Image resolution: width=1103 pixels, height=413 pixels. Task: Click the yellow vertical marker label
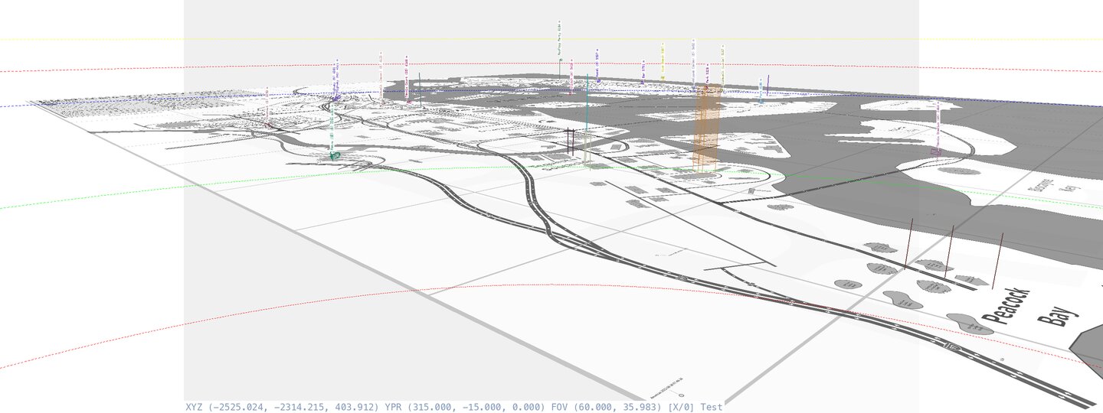[663, 61]
